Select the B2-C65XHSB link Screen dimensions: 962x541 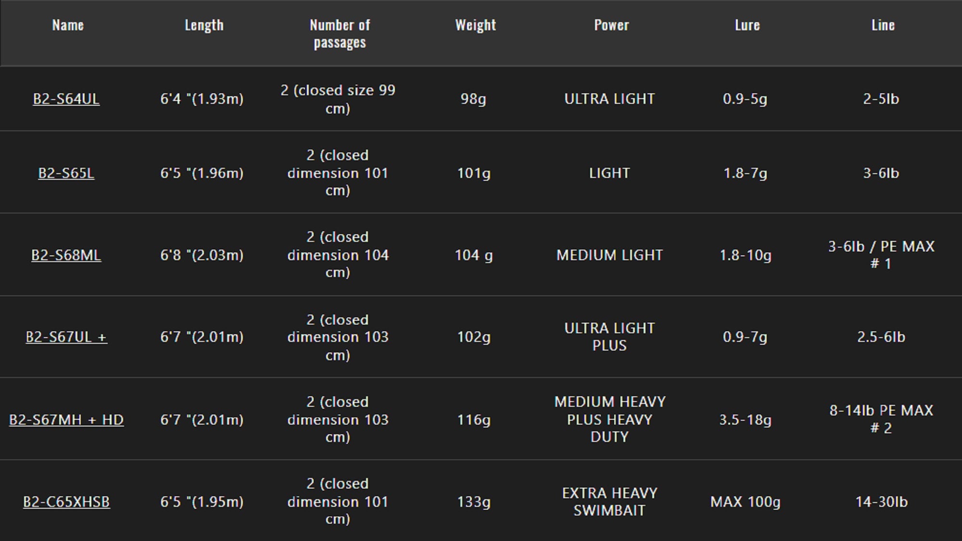66,502
